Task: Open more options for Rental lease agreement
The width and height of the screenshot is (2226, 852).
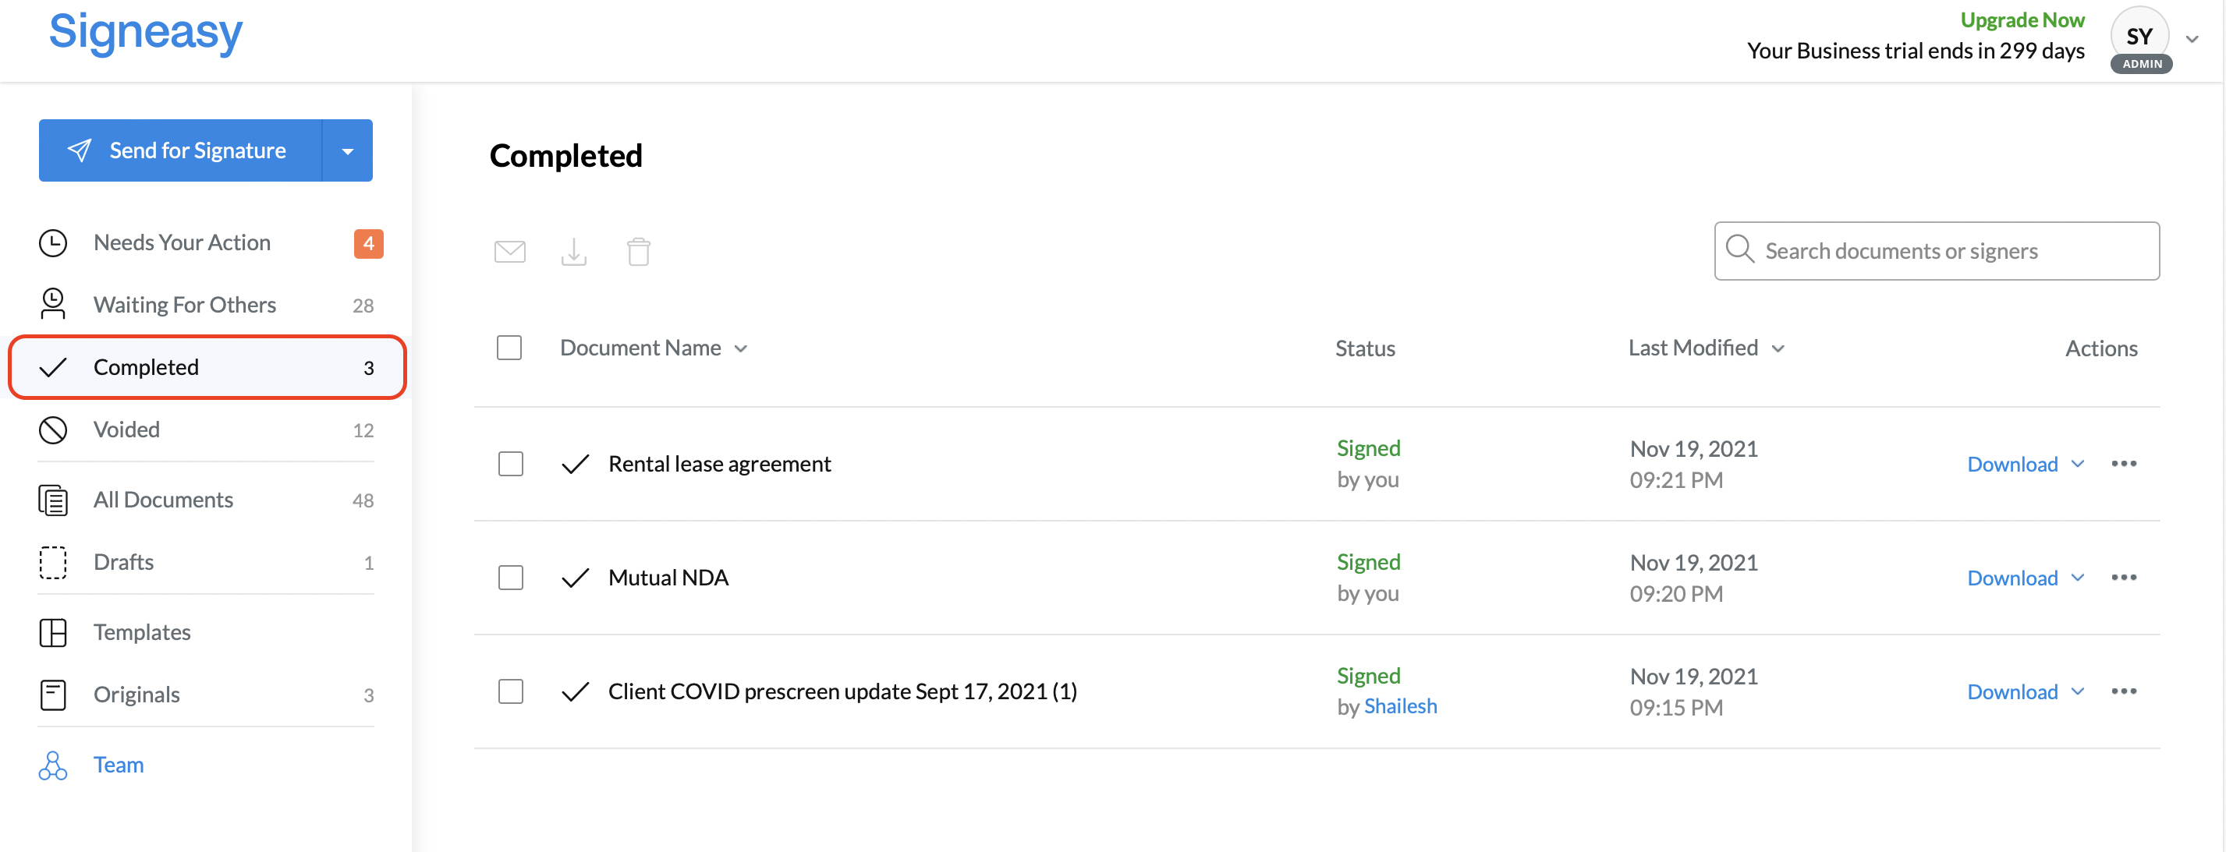Action: [2123, 464]
